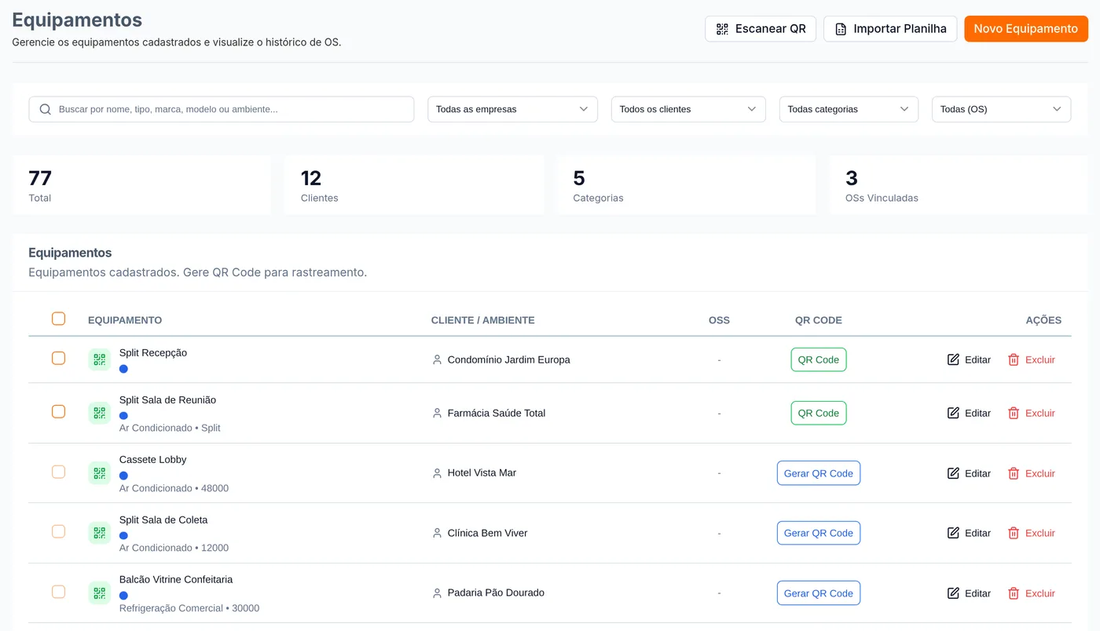This screenshot has width=1100, height=631.
Task: Click the QR icon beside Split Recepção
Action: (x=99, y=359)
